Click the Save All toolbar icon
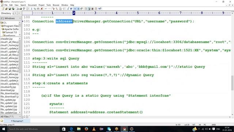 point(13,9)
